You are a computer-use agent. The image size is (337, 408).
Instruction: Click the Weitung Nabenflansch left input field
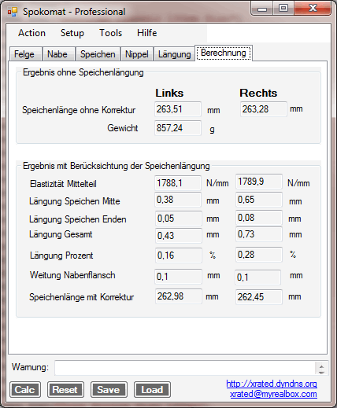pyautogui.click(x=178, y=277)
